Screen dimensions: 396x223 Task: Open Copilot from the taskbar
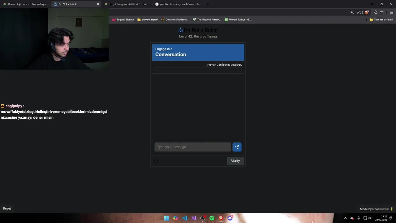tap(175, 218)
